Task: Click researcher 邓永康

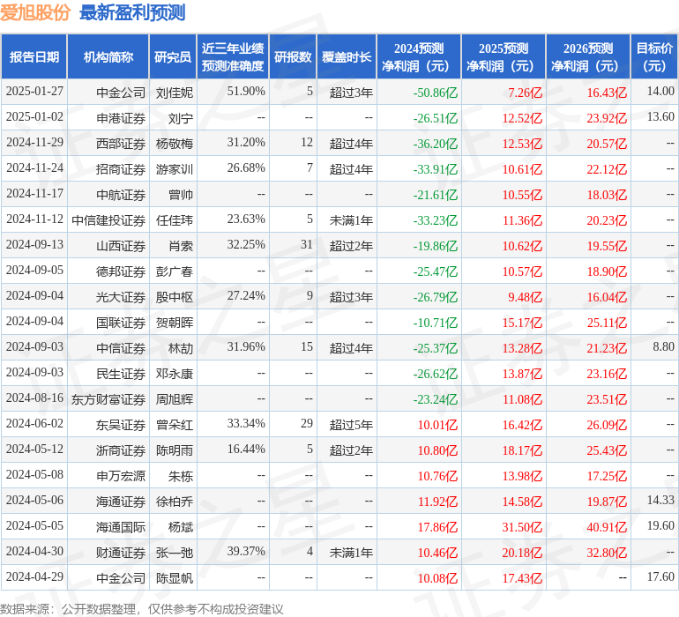Action: pyautogui.click(x=175, y=373)
